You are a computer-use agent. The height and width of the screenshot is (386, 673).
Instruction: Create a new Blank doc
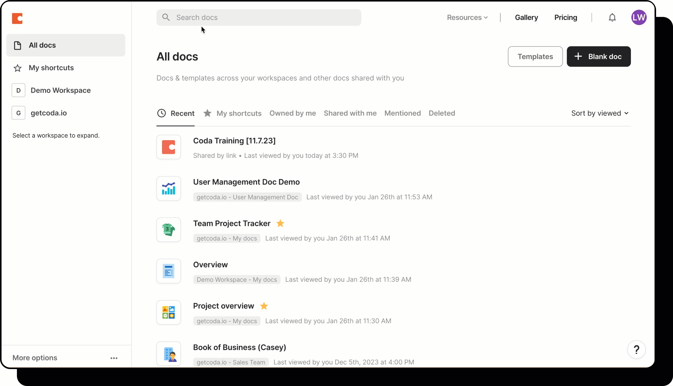pos(598,56)
